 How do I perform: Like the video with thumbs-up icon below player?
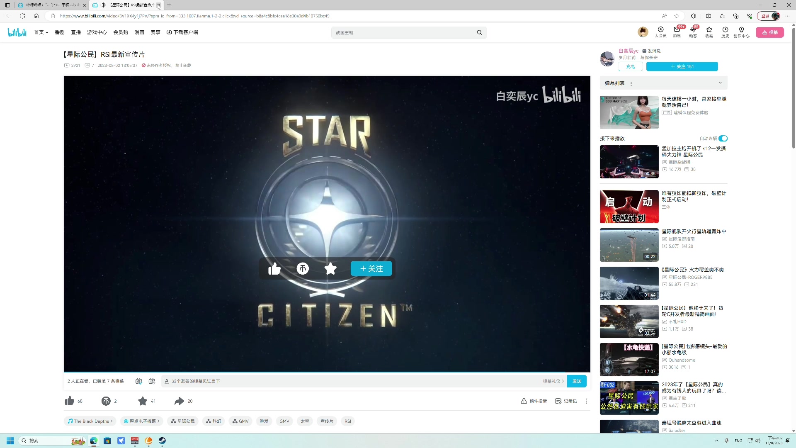pos(70,401)
